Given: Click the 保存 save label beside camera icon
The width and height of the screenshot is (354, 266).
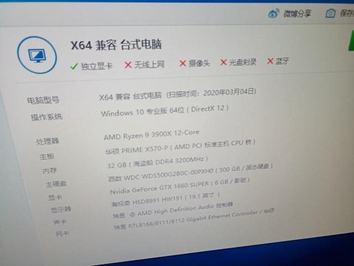Looking at the screenshot, I should click(347, 13).
